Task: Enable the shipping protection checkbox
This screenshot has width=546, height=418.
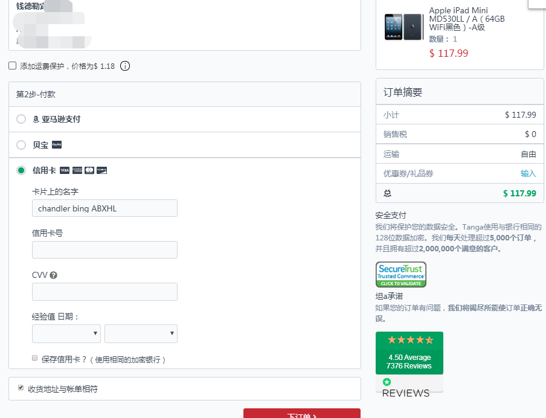Action: coord(13,66)
